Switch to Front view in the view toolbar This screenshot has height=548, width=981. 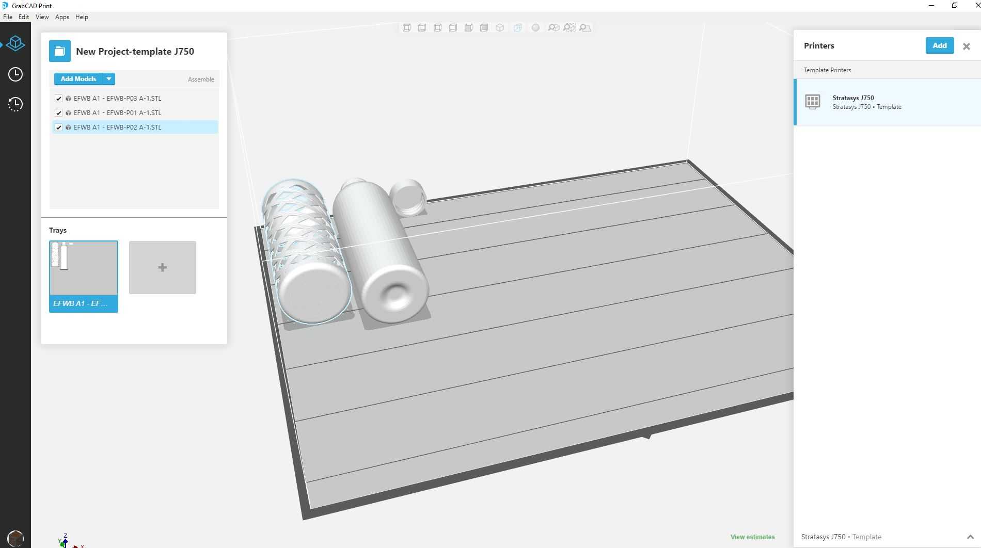(x=407, y=28)
